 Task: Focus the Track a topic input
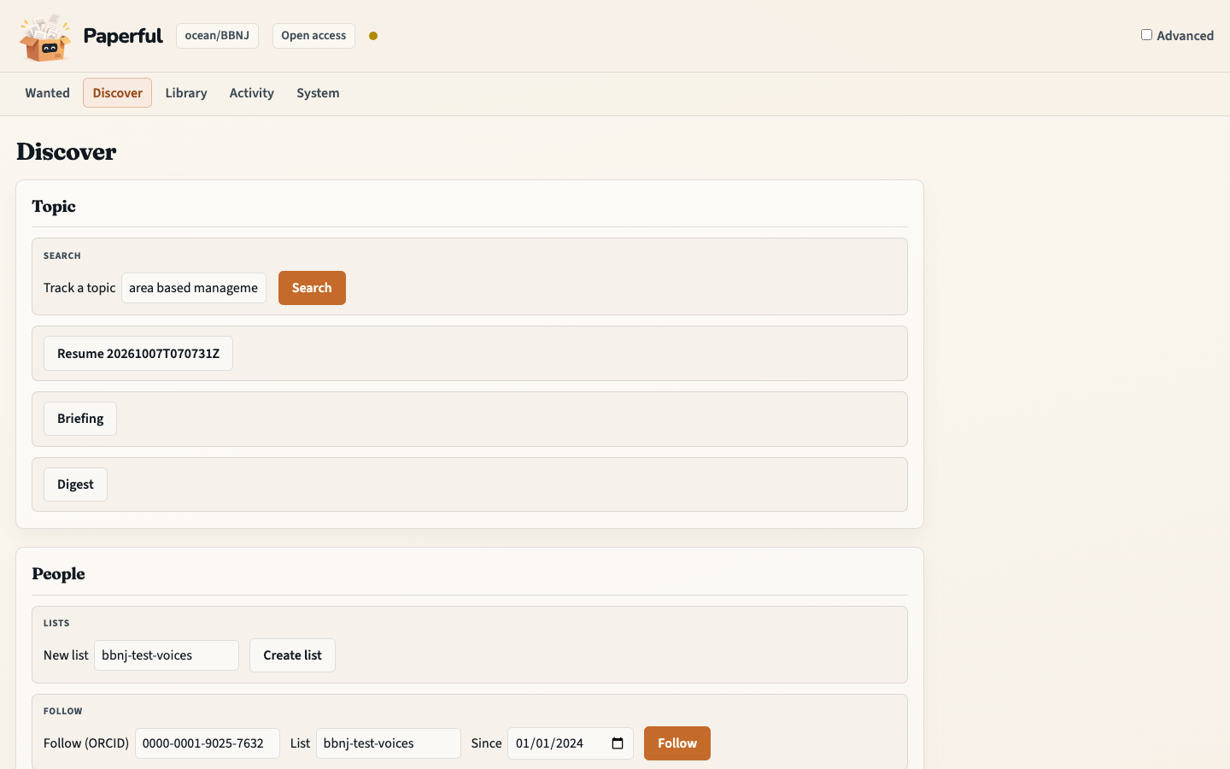tap(194, 288)
